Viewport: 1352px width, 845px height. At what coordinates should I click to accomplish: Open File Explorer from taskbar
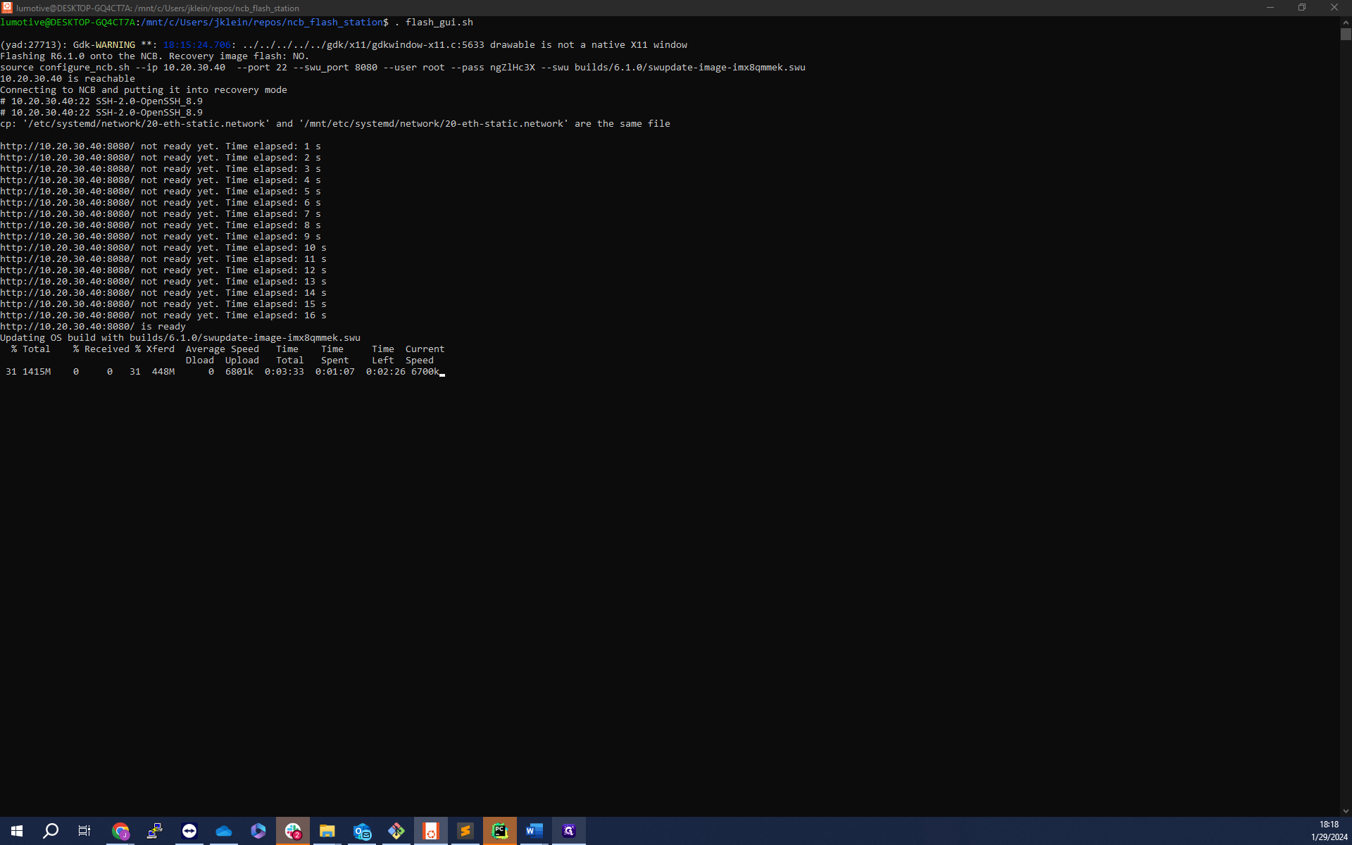pos(327,831)
